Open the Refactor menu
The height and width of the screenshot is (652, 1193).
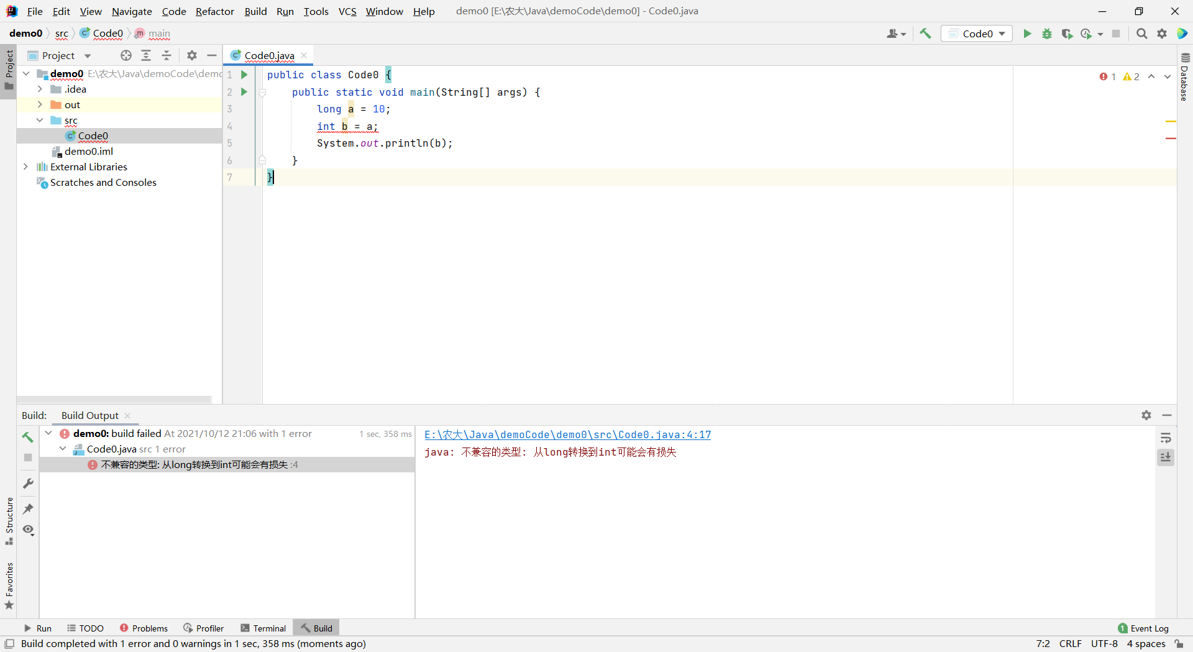[x=214, y=11]
